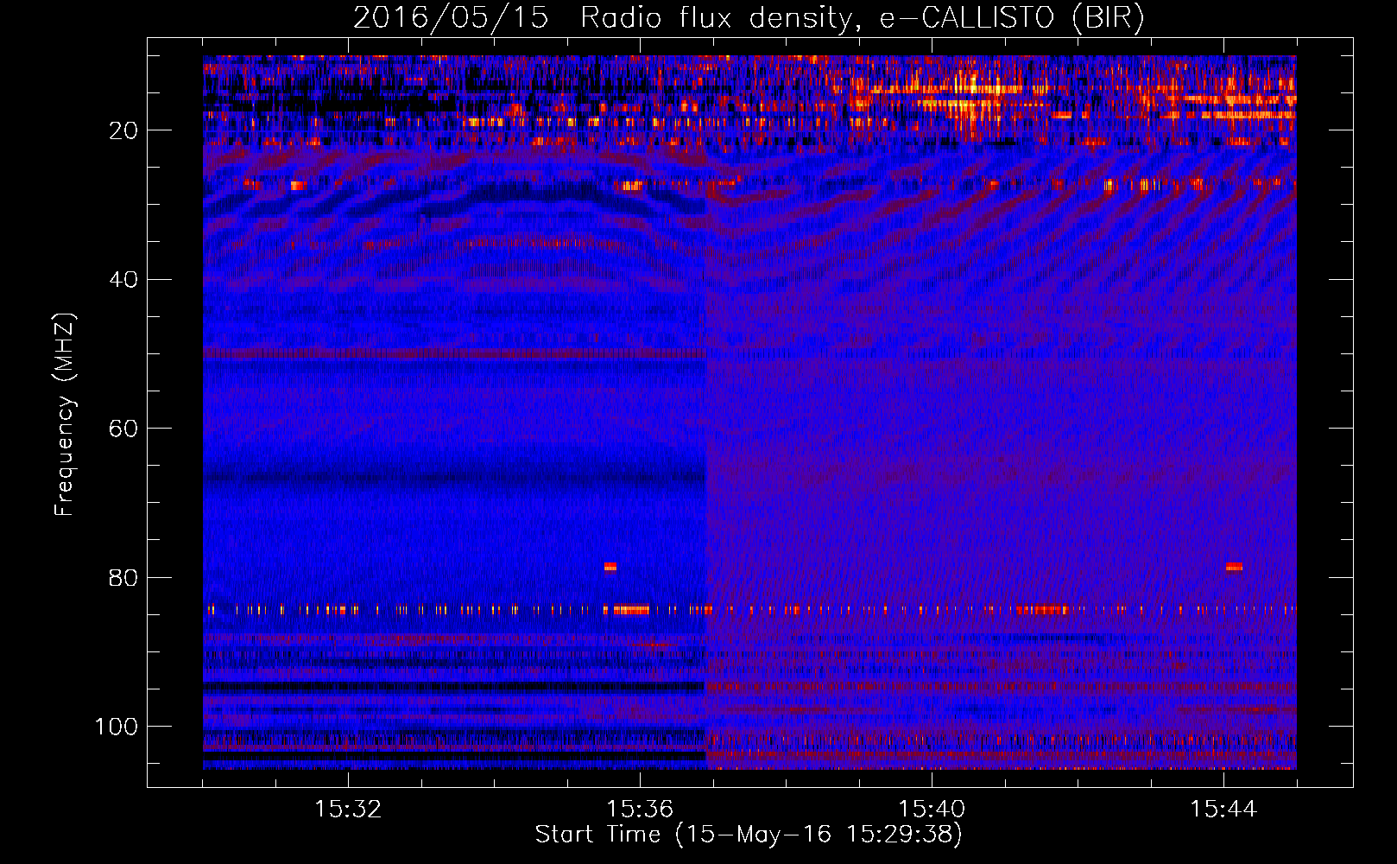This screenshot has width=1397, height=864.
Task: Click the frequency tick label 20
Action: coord(124,130)
